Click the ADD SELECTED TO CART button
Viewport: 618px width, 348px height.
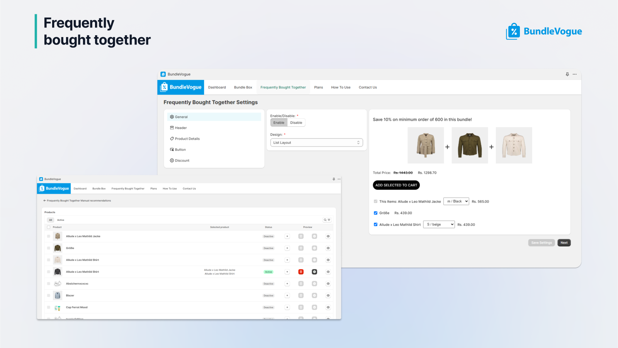tap(396, 185)
